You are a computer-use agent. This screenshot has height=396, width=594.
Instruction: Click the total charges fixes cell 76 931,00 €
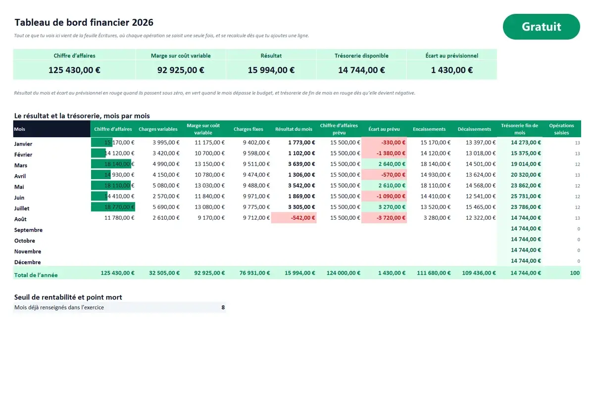tap(248, 273)
